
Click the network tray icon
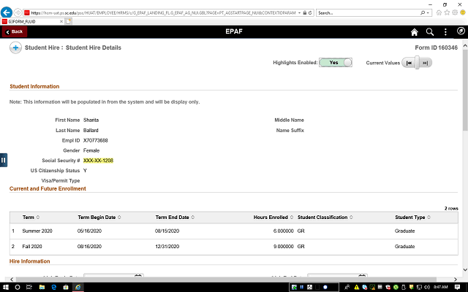pos(419,287)
